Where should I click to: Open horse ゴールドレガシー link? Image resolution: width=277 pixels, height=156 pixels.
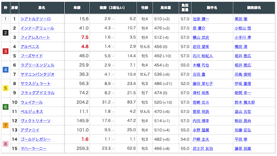tap(35, 139)
